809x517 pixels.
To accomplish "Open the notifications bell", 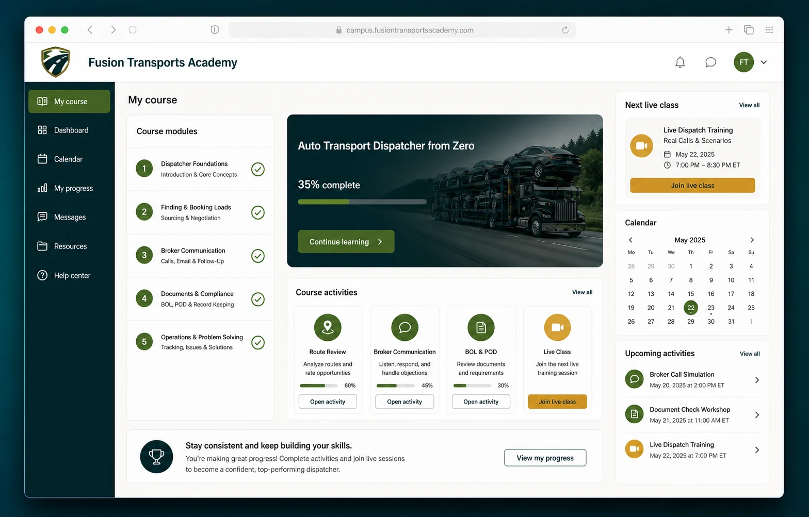I will tap(680, 62).
